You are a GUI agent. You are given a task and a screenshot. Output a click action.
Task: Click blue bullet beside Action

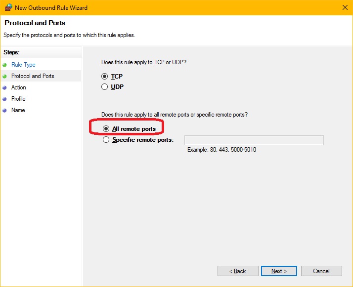(5, 88)
